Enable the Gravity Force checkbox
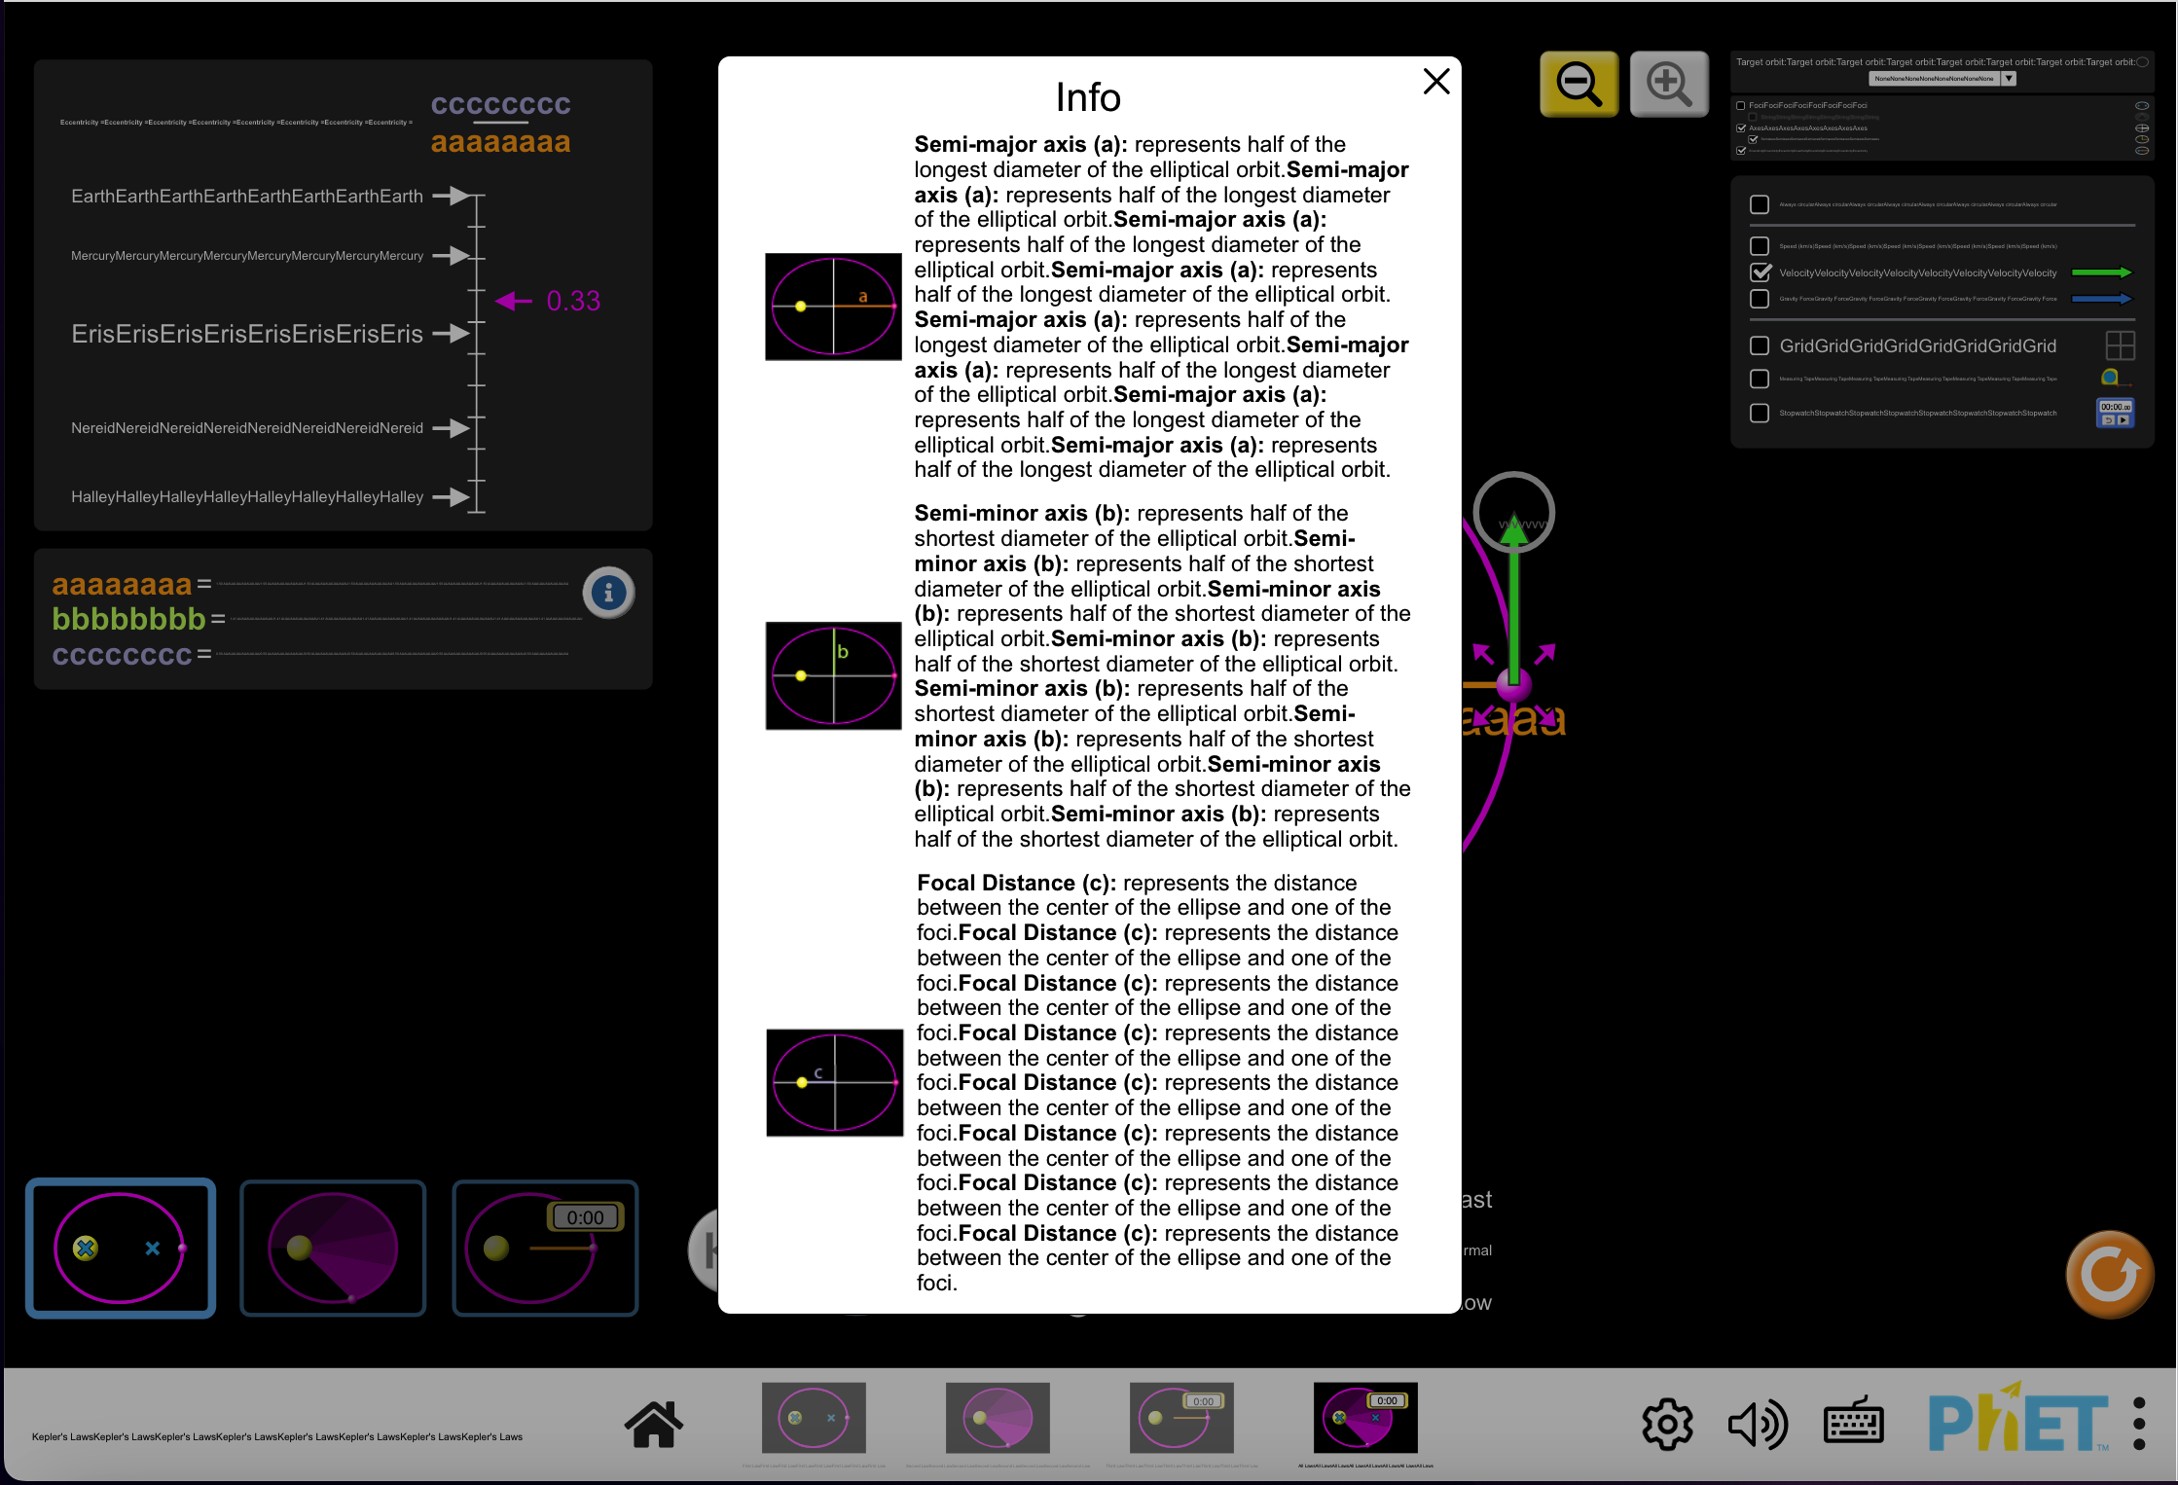2178x1485 pixels. coord(1760,299)
